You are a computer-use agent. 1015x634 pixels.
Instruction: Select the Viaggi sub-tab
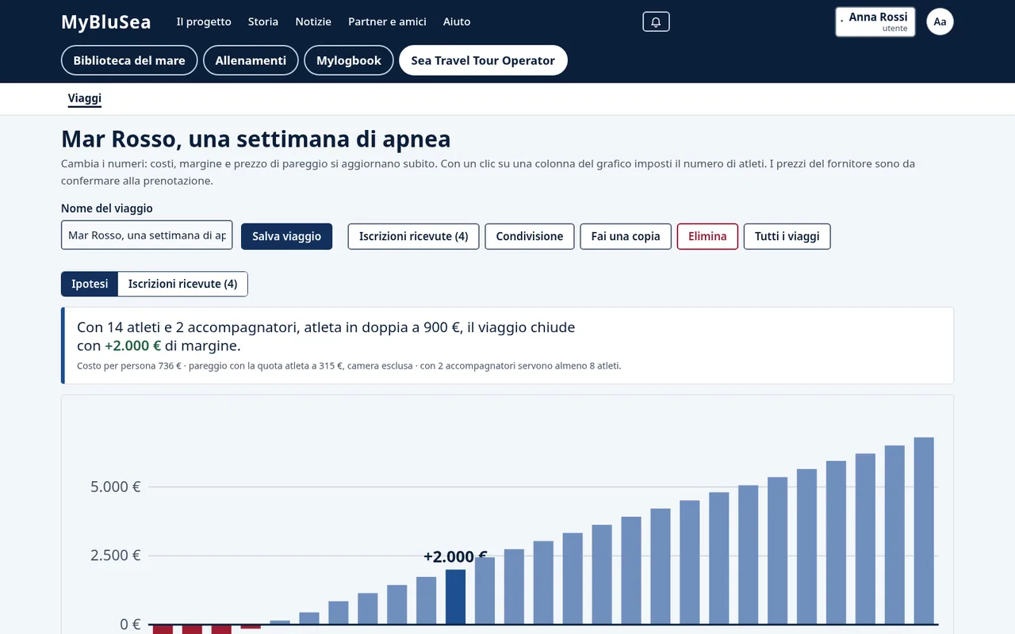pyautogui.click(x=85, y=99)
